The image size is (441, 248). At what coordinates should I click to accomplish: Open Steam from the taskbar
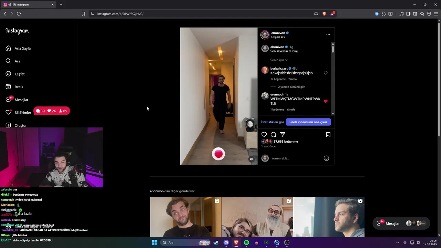click(x=216, y=242)
